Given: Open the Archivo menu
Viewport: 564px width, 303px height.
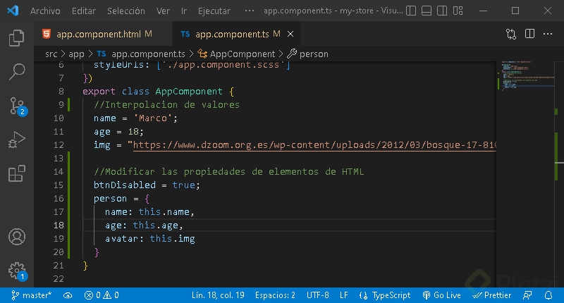Looking at the screenshot, I should coord(45,11).
